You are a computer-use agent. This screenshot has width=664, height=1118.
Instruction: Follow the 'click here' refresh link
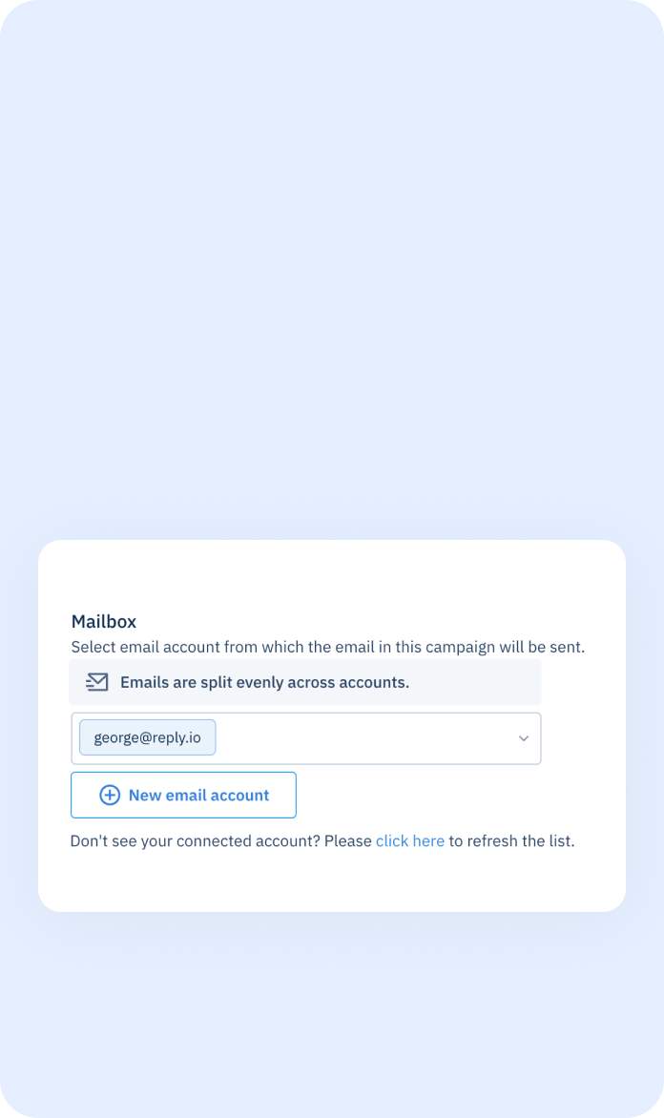(x=410, y=840)
